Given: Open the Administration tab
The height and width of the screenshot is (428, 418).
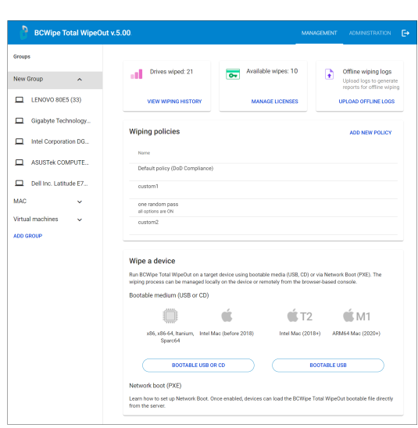Looking at the screenshot, I should (370, 33).
